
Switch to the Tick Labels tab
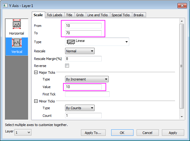click(55, 15)
